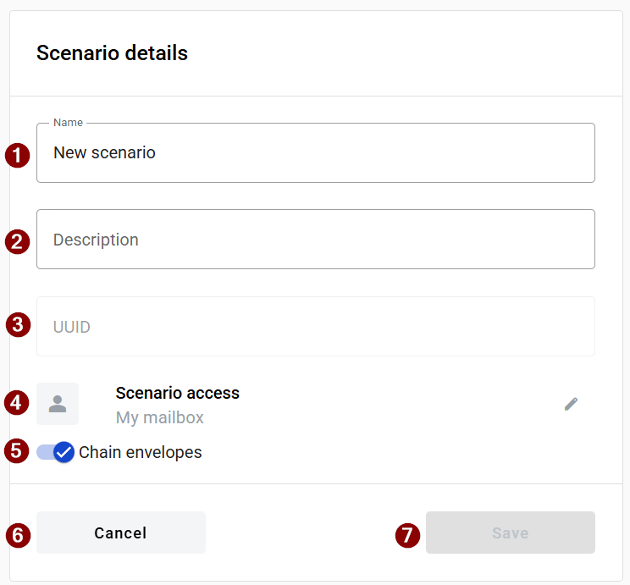
Task: Click the red number 3 badge
Action: [x=18, y=325]
